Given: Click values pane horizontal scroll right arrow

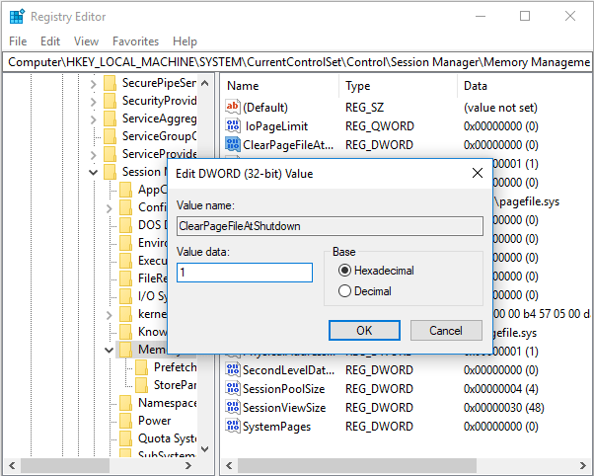Looking at the screenshot, I should pyautogui.click(x=583, y=465).
